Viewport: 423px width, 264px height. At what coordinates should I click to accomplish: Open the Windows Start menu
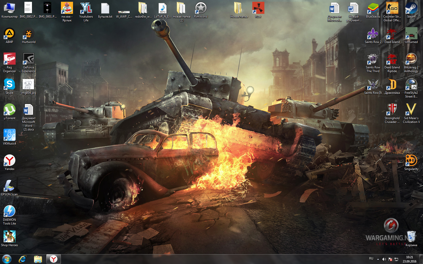(7, 259)
